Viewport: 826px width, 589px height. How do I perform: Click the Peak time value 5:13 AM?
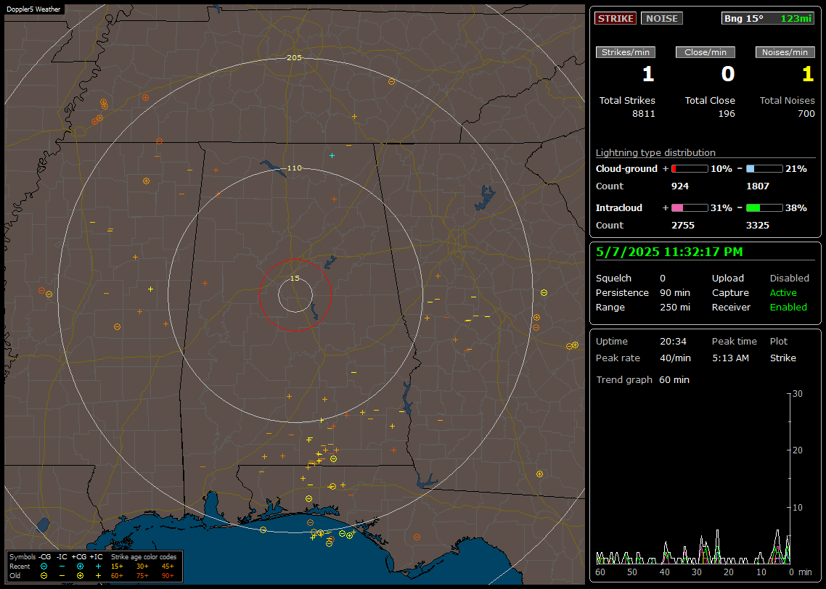pos(730,358)
